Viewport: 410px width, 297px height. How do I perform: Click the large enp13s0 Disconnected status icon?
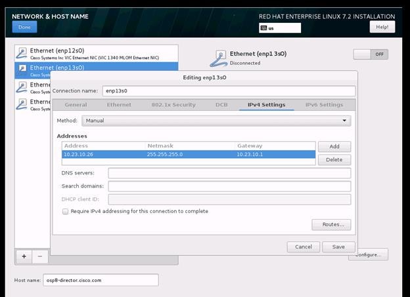[218, 58]
